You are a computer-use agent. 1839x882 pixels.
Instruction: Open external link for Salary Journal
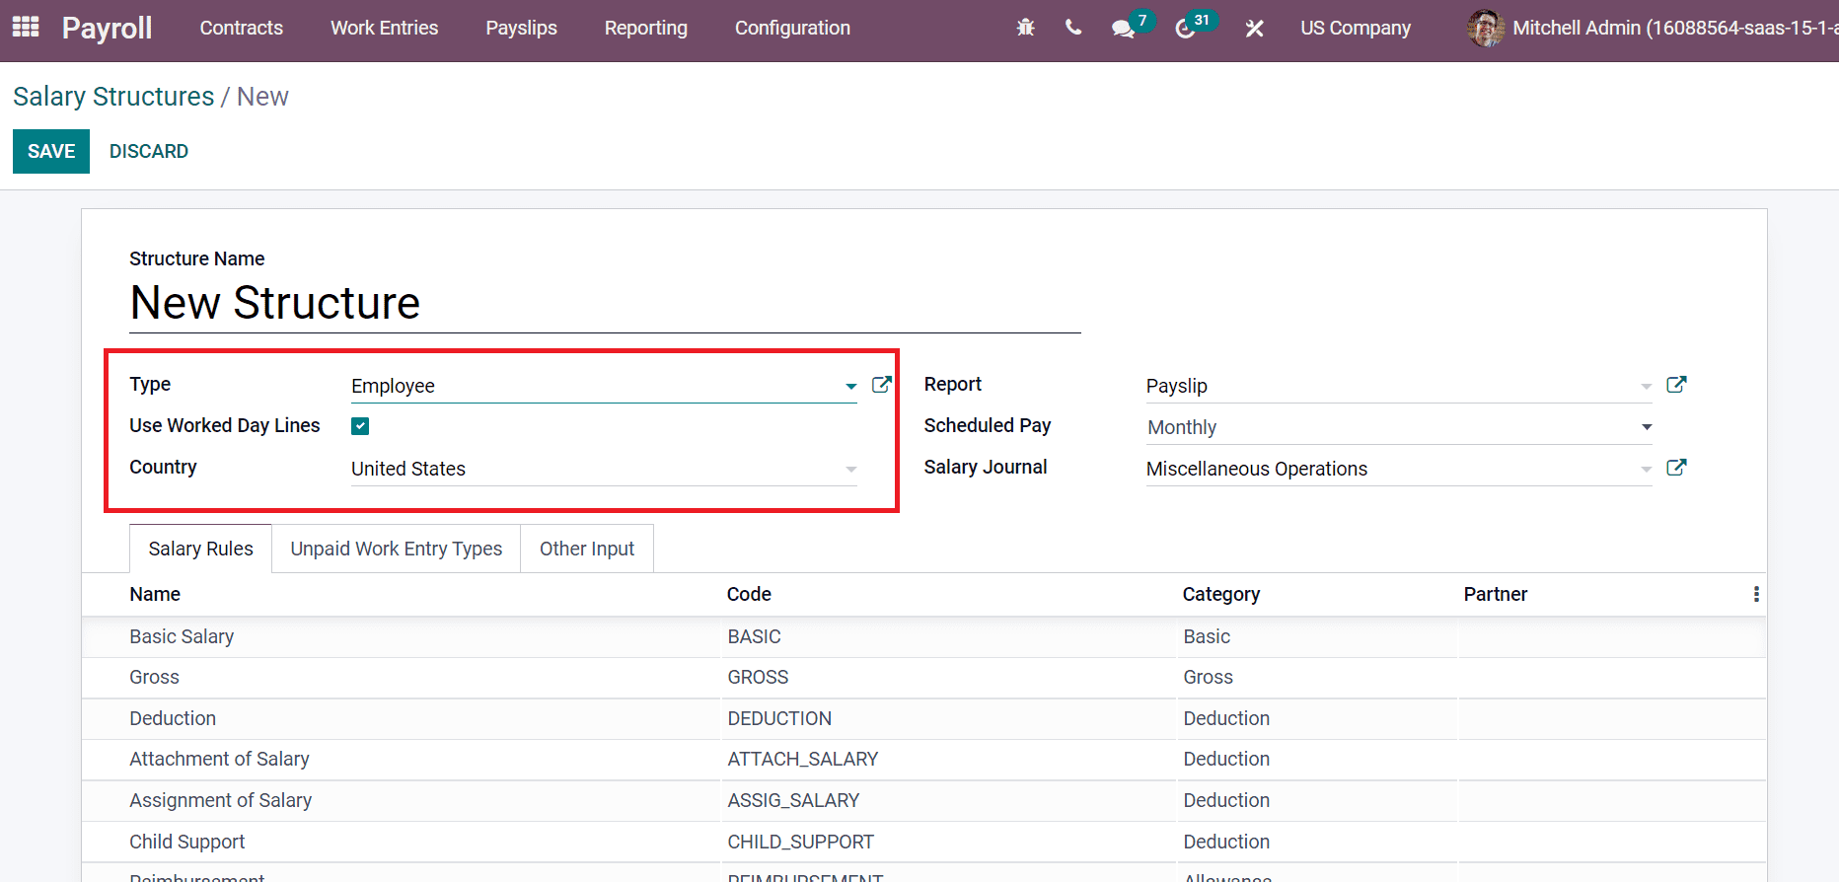point(1676,468)
